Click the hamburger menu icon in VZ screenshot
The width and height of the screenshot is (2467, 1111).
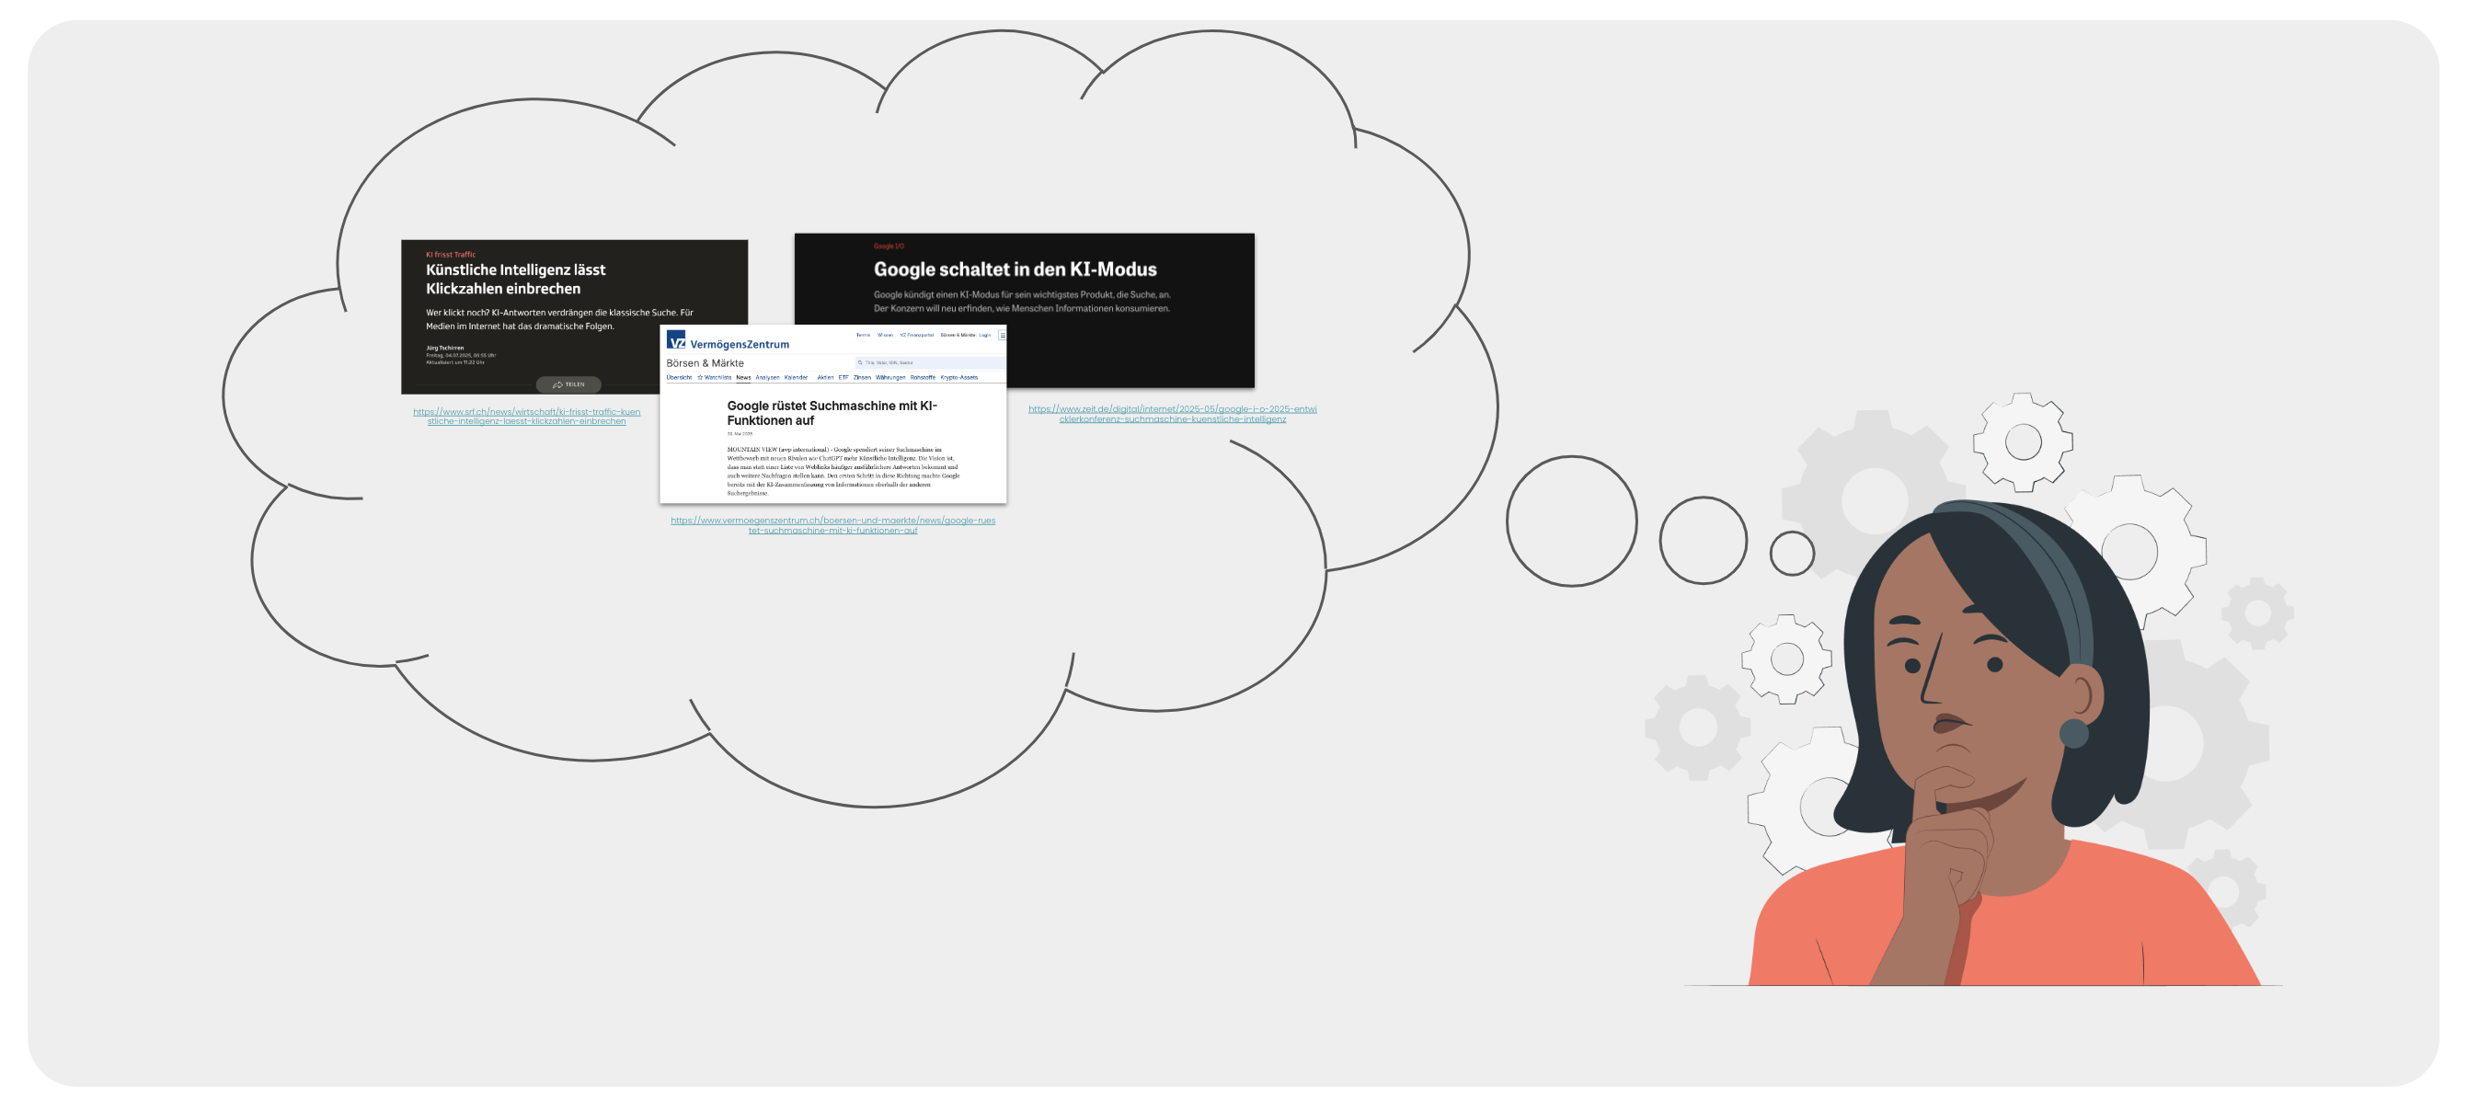pyautogui.click(x=1002, y=335)
